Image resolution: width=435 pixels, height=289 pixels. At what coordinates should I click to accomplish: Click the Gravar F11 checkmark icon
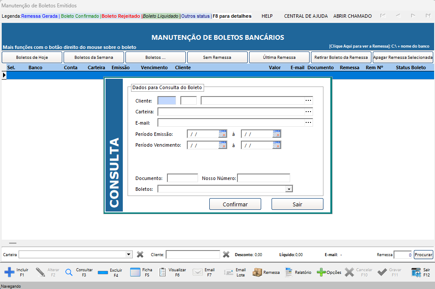(x=382, y=272)
